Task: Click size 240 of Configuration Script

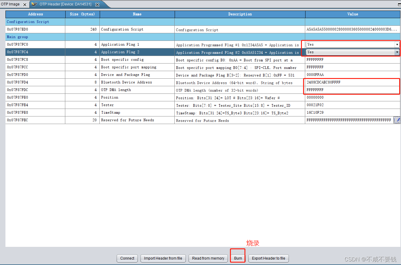Action: 82,29
